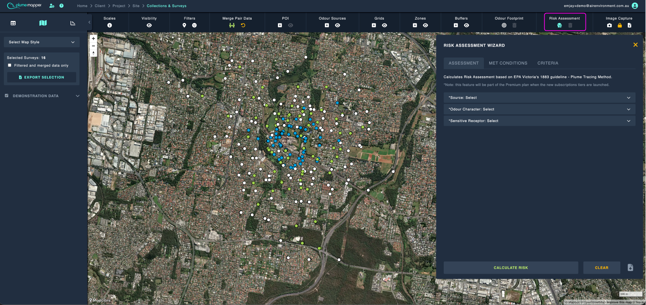Toggle Odour Sources visibility
646x305 pixels.
[337, 25]
